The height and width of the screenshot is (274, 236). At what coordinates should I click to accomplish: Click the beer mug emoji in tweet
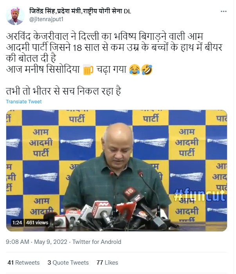[88, 70]
